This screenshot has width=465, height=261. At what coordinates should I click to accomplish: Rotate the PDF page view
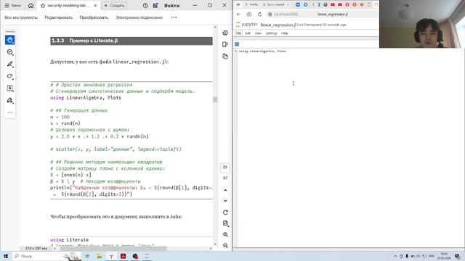pyautogui.click(x=225, y=212)
